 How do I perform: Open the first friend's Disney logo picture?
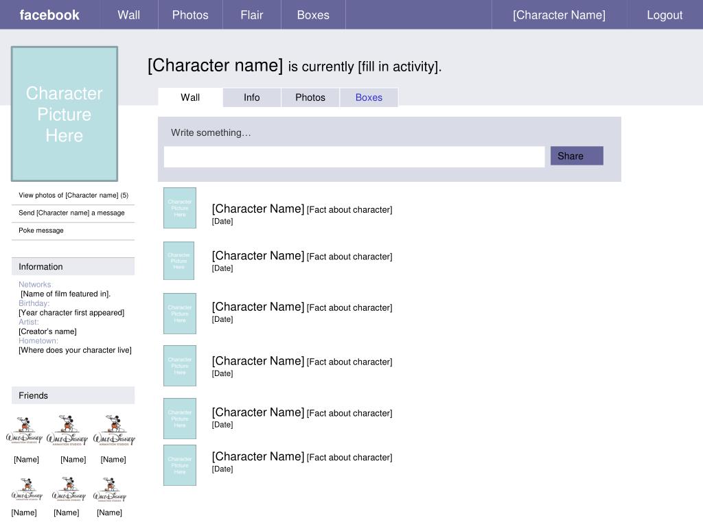coord(25,430)
